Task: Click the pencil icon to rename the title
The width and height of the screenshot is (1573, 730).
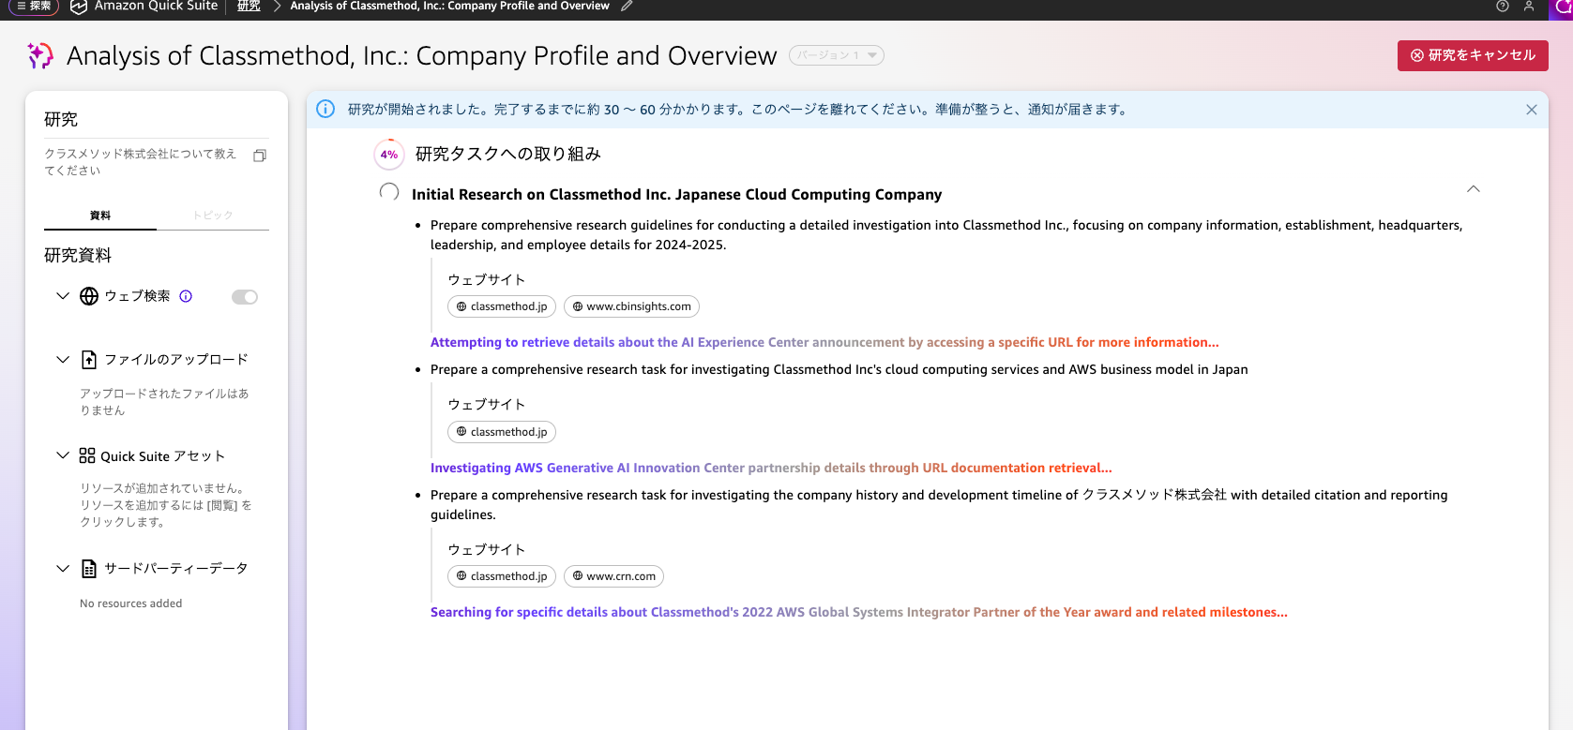Action: (x=627, y=7)
